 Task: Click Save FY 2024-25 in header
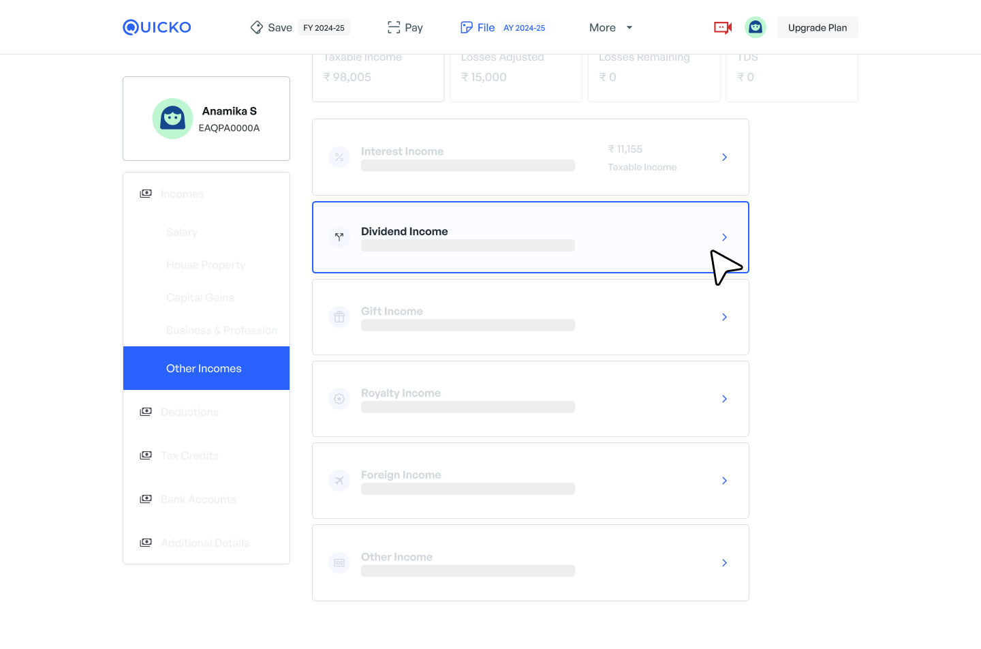300,27
